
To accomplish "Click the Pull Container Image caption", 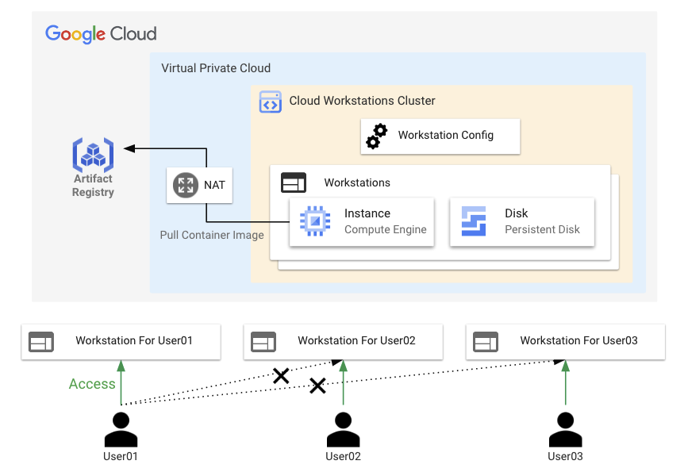I will click(212, 235).
